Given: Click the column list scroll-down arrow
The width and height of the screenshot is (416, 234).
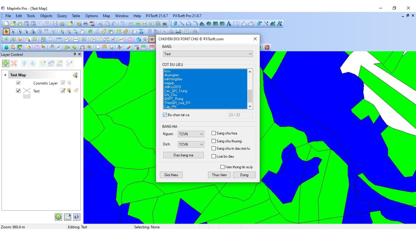Looking at the screenshot, I should [x=250, y=106].
